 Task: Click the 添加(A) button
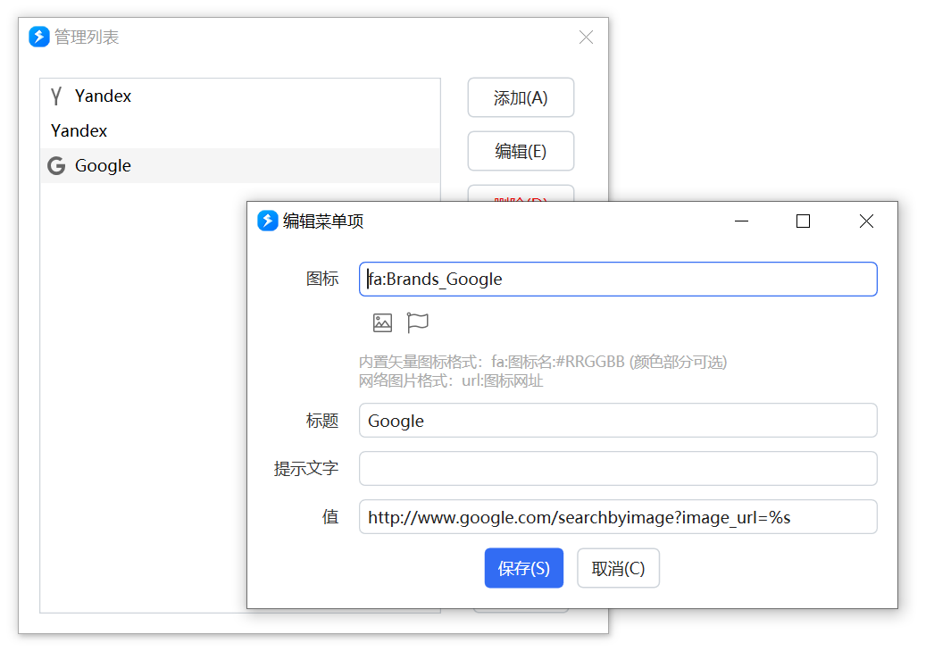[521, 97]
